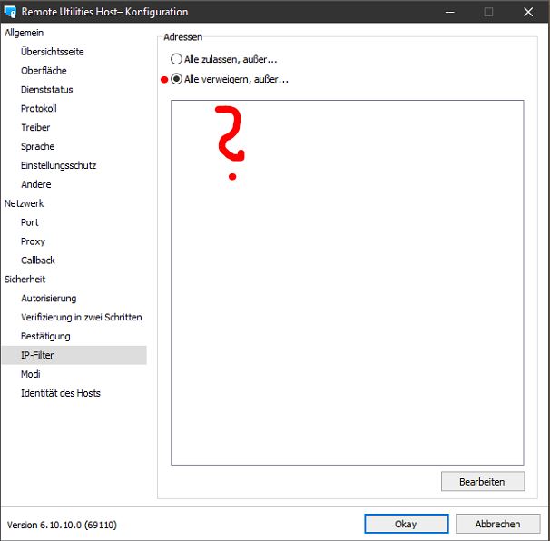Open Einstellungsschutz in the sidebar
This screenshot has width=550, height=541.
tap(58, 165)
